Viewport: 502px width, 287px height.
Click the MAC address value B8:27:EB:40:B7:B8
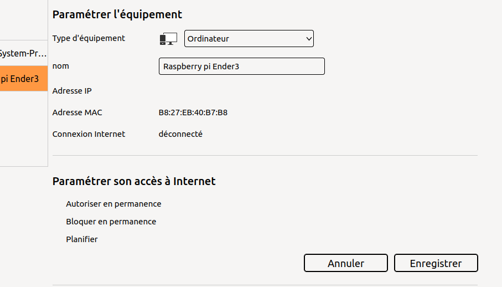tap(193, 112)
